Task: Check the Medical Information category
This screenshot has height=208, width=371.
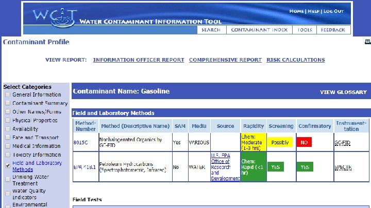Action: [x=8, y=146]
